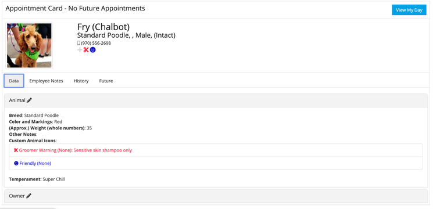
Task: Click the blue smiley friendly icon in header
Action: tap(92, 50)
